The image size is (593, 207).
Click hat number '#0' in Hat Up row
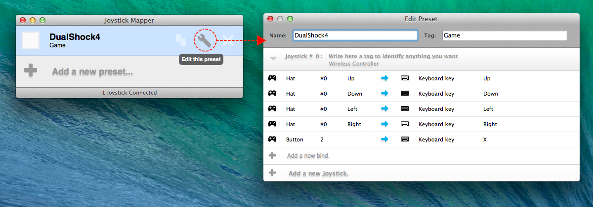point(324,78)
